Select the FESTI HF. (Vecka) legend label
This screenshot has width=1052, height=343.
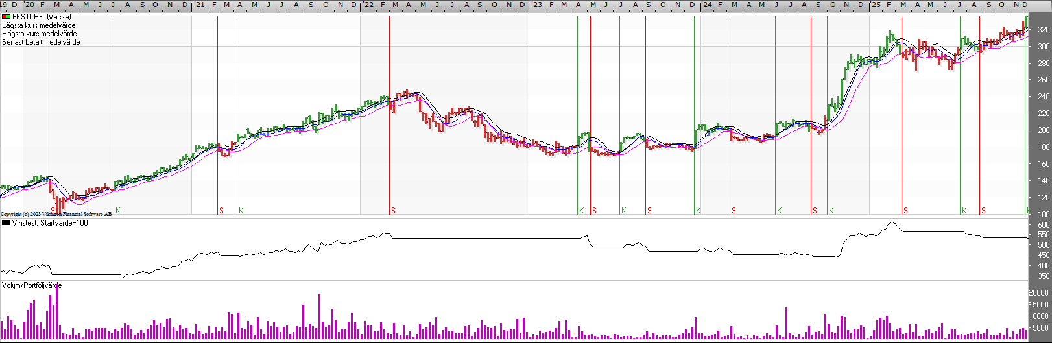click(42, 17)
